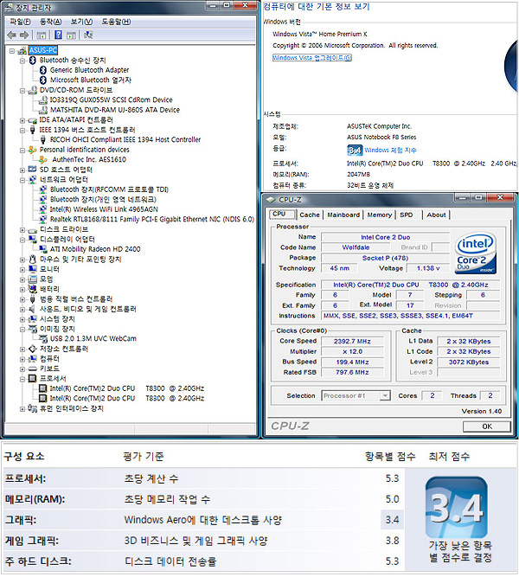
Task: Collapse the 프로세서 category
Action: point(22,378)
